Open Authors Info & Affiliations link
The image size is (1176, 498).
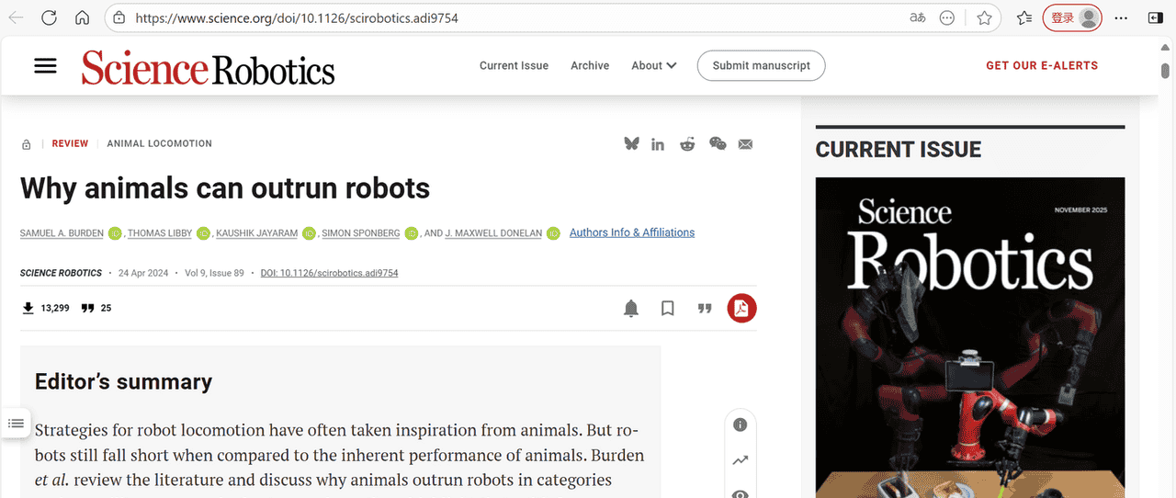click(632, 232)
